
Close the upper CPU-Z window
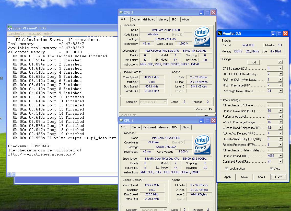(x=213, y=13)
